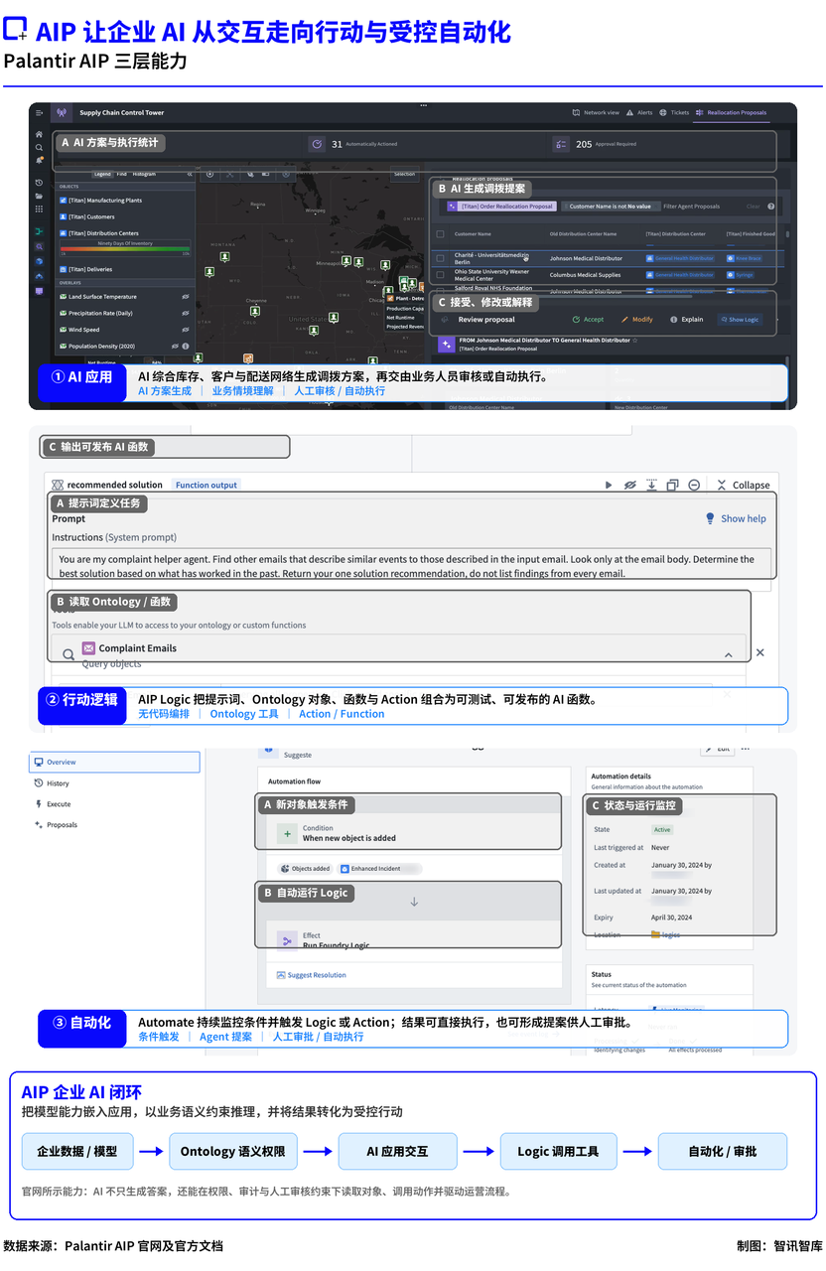Check the Charité - Universitätsmedizin Berlin row checkbox

pos(440,258)
